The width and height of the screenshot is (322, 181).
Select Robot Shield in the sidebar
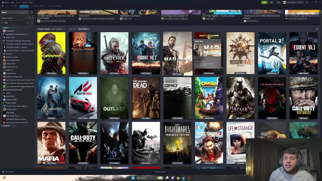(x=11, y=103)
